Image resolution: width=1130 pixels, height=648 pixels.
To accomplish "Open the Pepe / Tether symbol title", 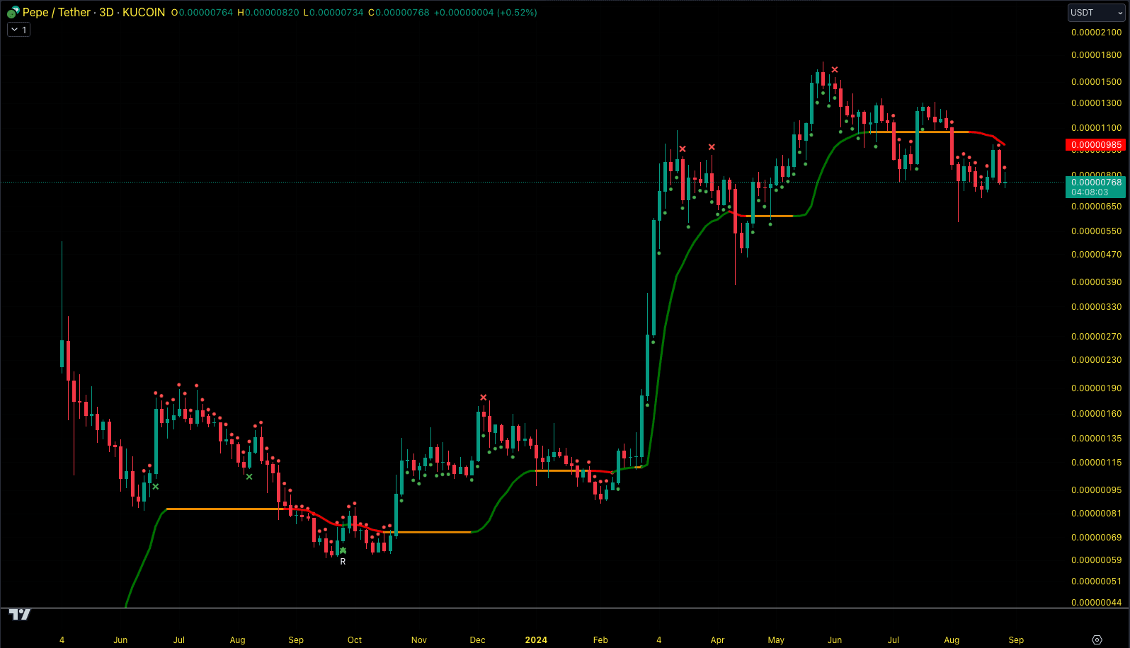I will 93,12.
